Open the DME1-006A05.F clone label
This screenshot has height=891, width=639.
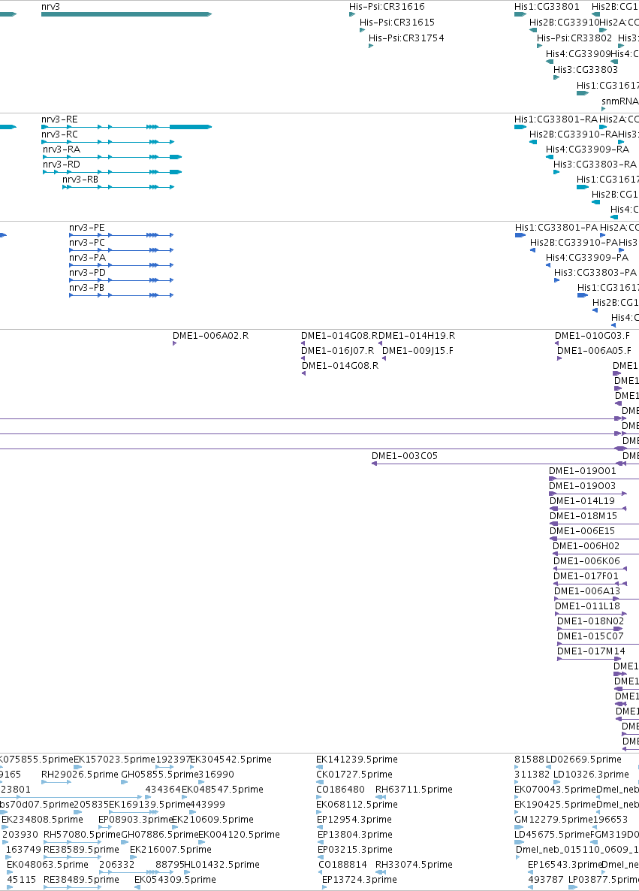point(594,351)
